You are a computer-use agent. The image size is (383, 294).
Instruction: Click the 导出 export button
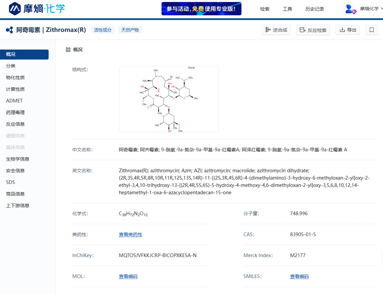348,30
